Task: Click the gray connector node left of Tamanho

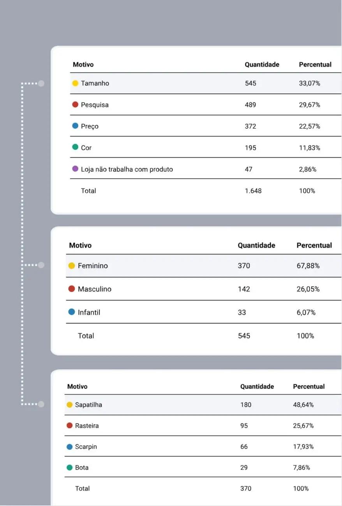Action: click(x=41, y=83)
